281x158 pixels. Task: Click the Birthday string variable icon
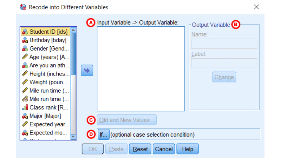point(25,40)
